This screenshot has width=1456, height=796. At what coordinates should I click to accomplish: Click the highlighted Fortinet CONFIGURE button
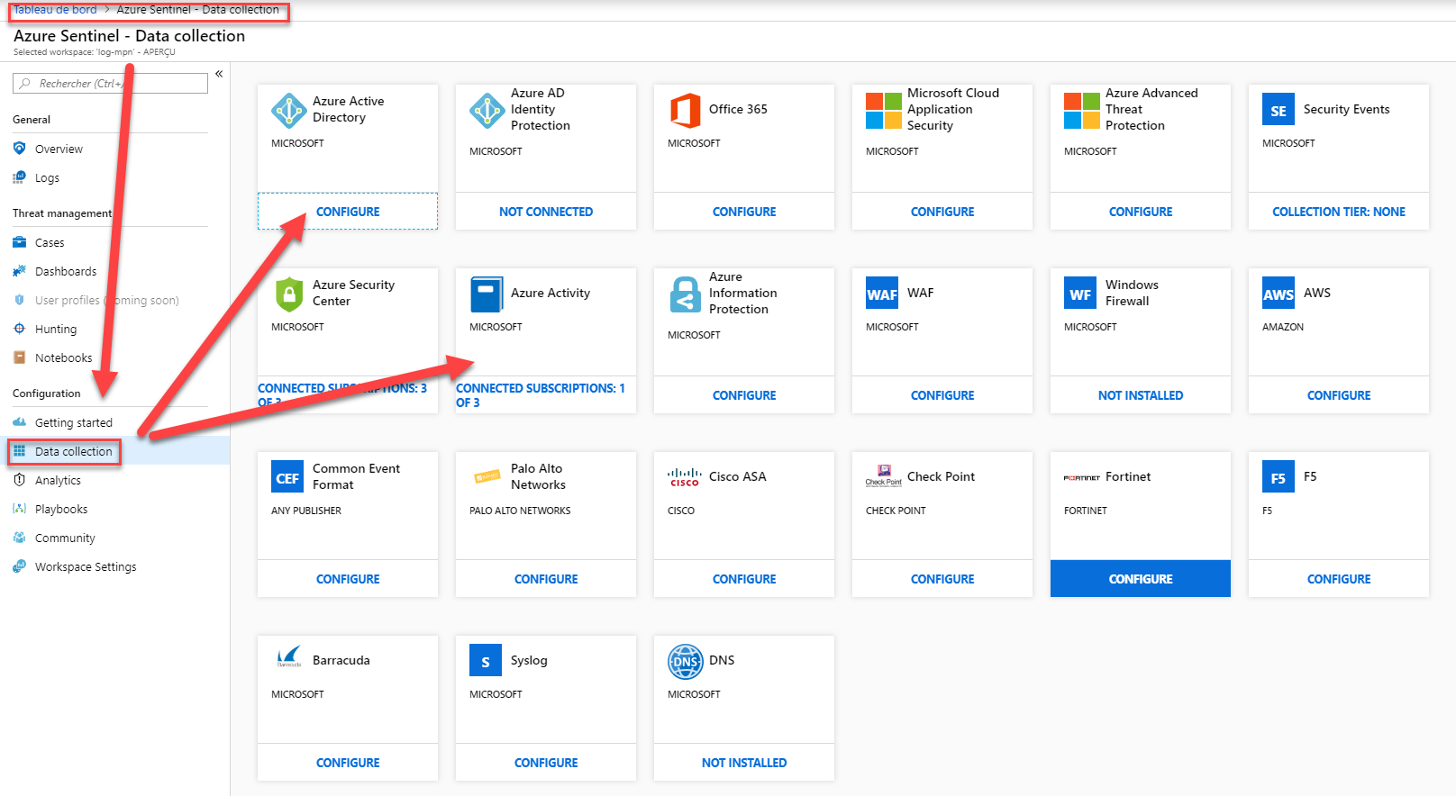point(1141,579)
